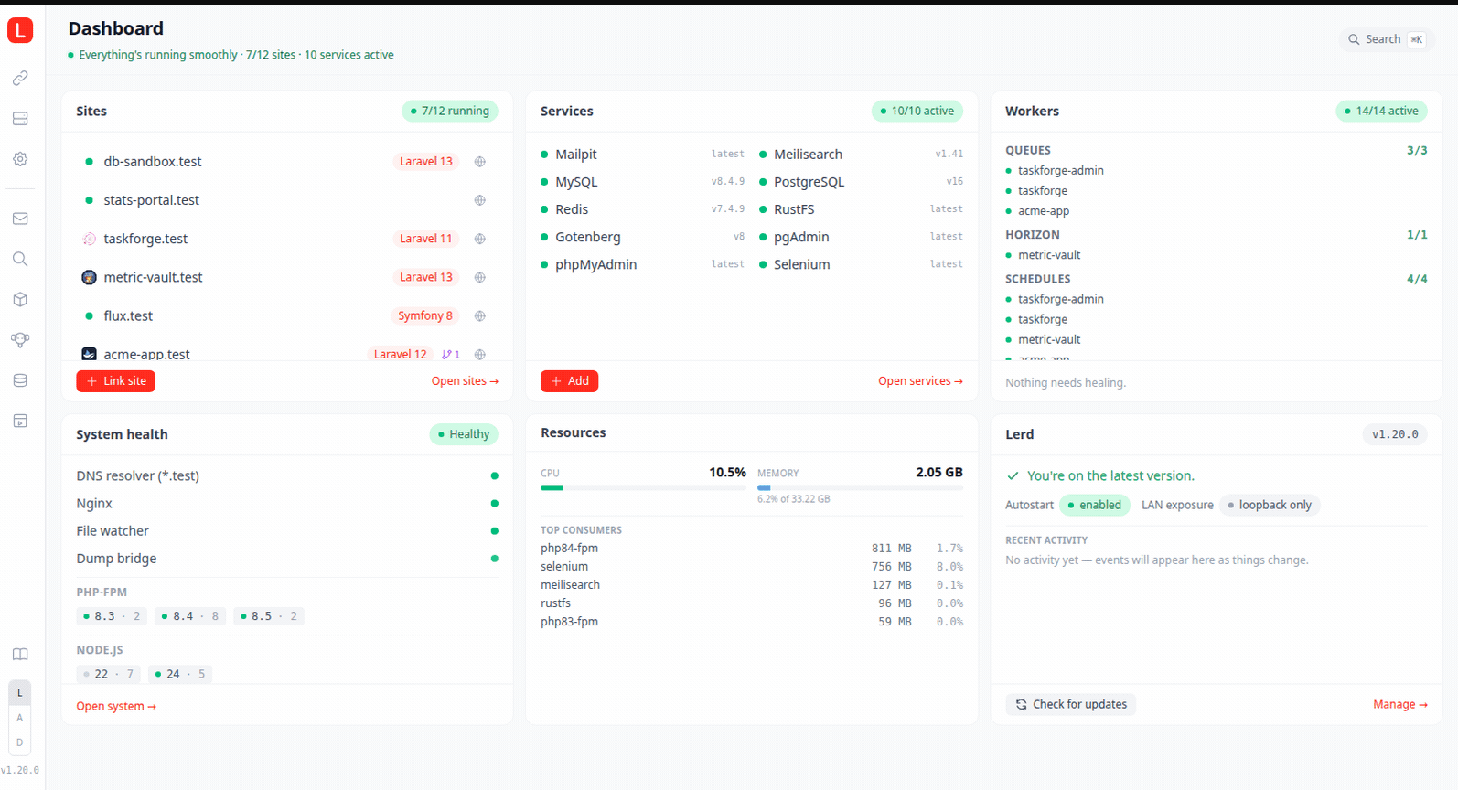Open the envelope mail icon in the sidebar
Image resolution: width=1458 pixels, height=790 pixels.
pyautogui.click(x=20, y=219)
